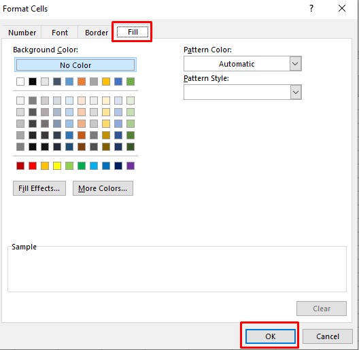This screenshot has height=350, width=359.
Task: Close the Format Cells dialog
Action: pyautogui.click(x=342, y=8)
